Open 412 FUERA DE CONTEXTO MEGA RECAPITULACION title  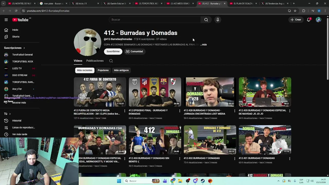click(97, 112)
